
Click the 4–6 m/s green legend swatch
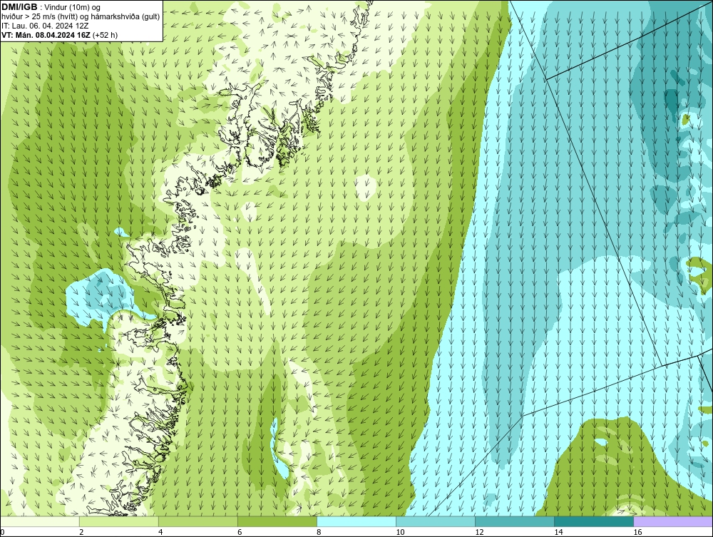(198, 521)
